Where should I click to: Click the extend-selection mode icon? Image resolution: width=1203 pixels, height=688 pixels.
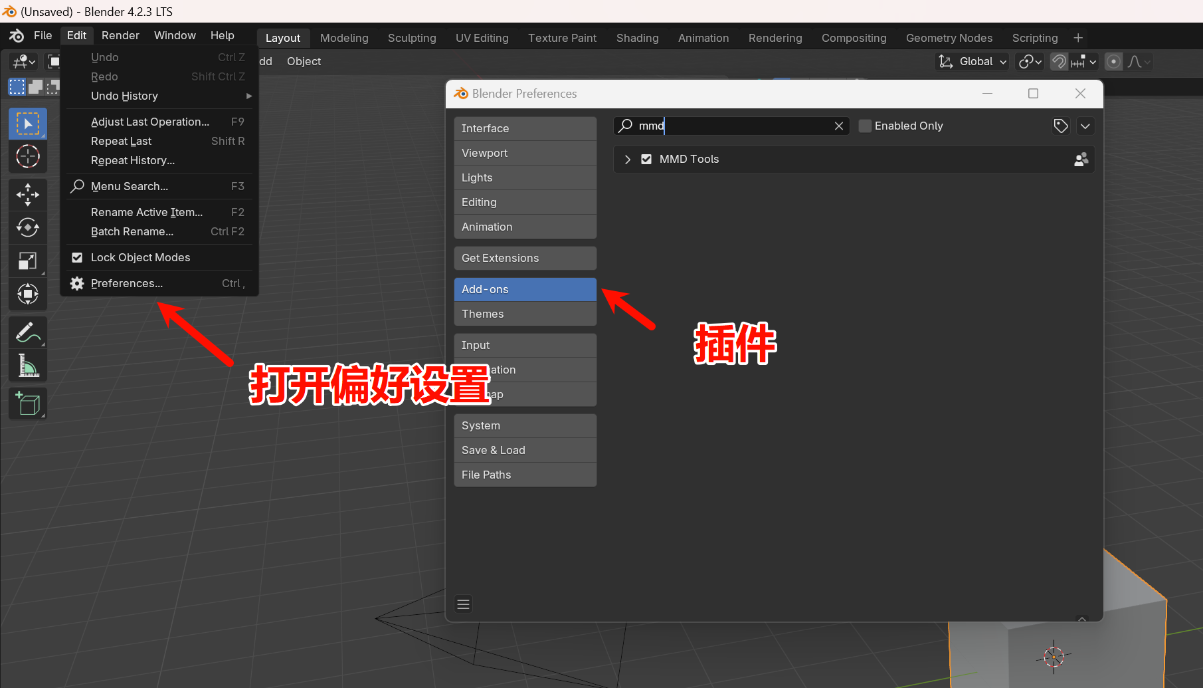(35, 86)
